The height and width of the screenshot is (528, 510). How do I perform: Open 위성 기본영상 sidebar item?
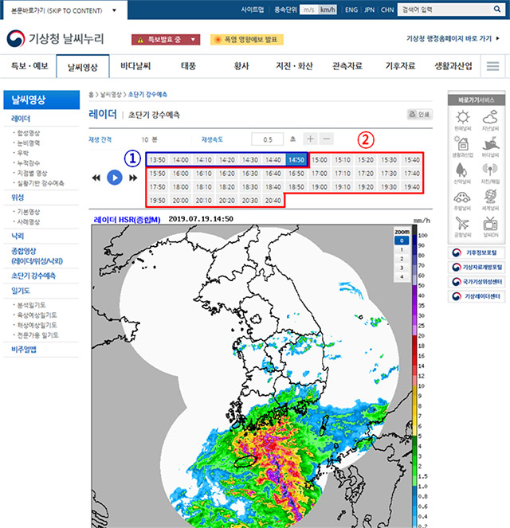point(29,212)
